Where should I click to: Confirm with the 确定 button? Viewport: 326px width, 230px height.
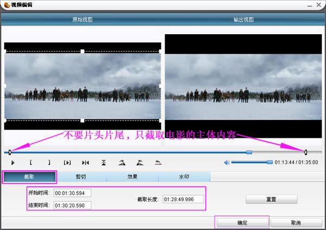[x=242, y=223]
